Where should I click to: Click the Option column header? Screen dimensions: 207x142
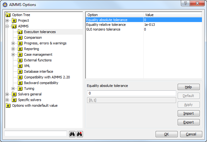tap(115, 15)
